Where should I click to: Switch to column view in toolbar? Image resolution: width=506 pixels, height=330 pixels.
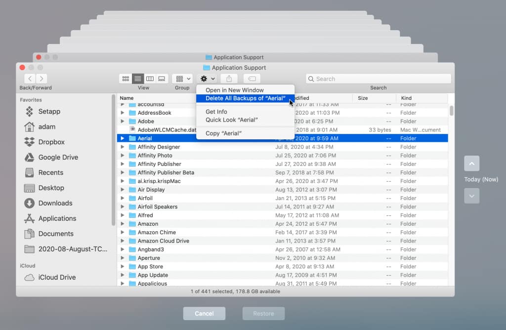150,79
